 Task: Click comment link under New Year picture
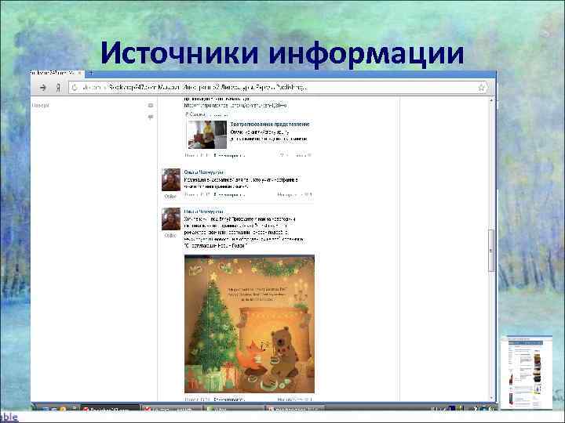[229, 399]
